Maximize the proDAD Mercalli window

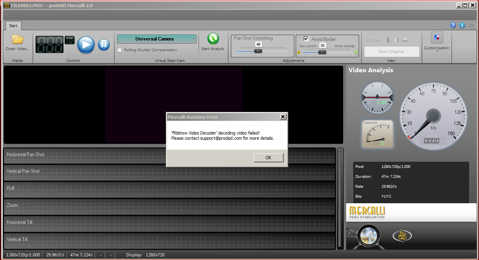465,6
